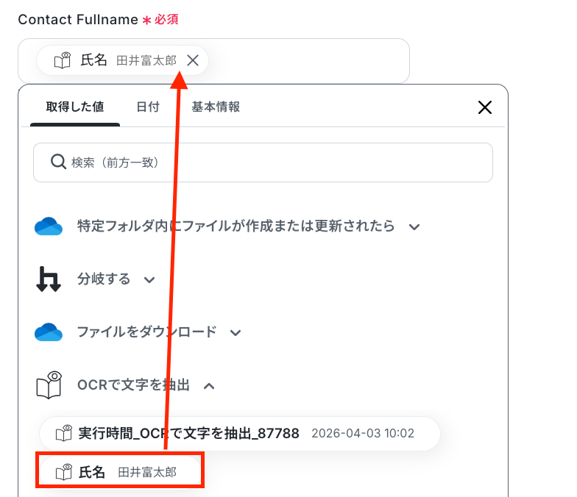
Task: Expand 特定フォルダ内にファイルが作成または更新されたら chevron
Action: click(414, 226)
